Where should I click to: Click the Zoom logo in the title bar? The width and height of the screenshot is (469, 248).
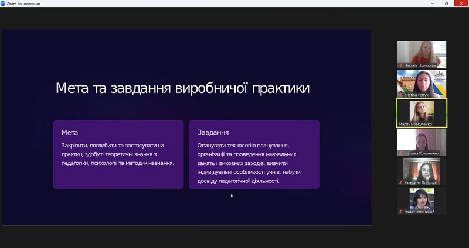coord(4,4)
